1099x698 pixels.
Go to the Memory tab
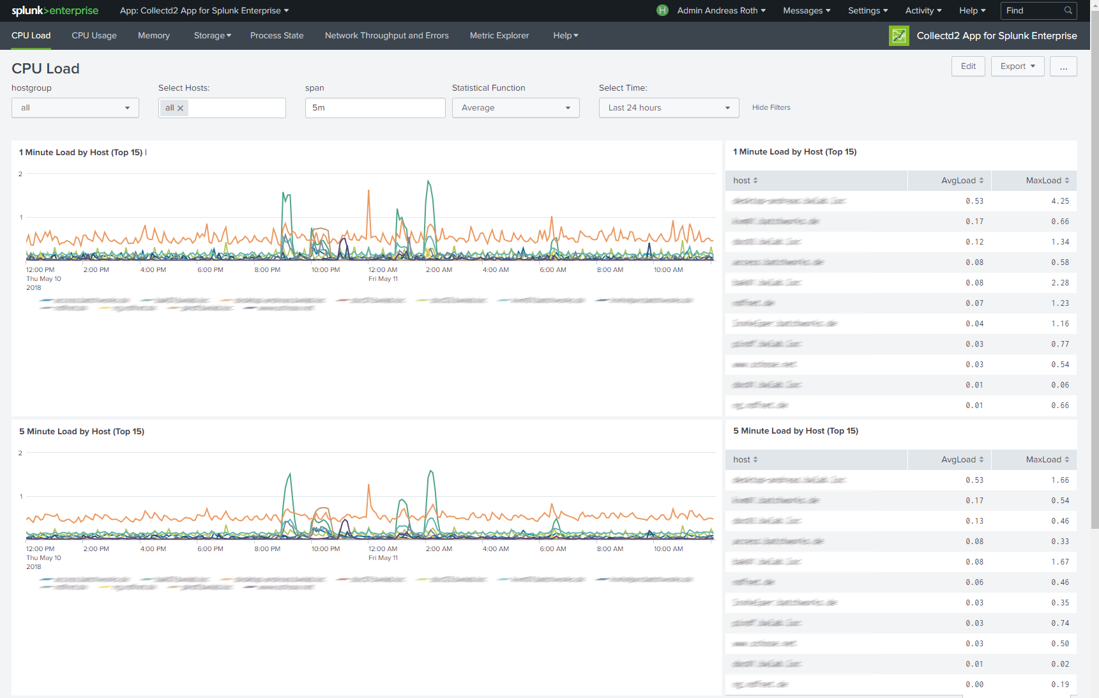154,36
